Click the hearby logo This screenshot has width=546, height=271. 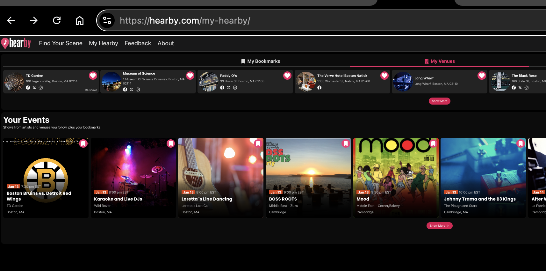pos(16,43)
